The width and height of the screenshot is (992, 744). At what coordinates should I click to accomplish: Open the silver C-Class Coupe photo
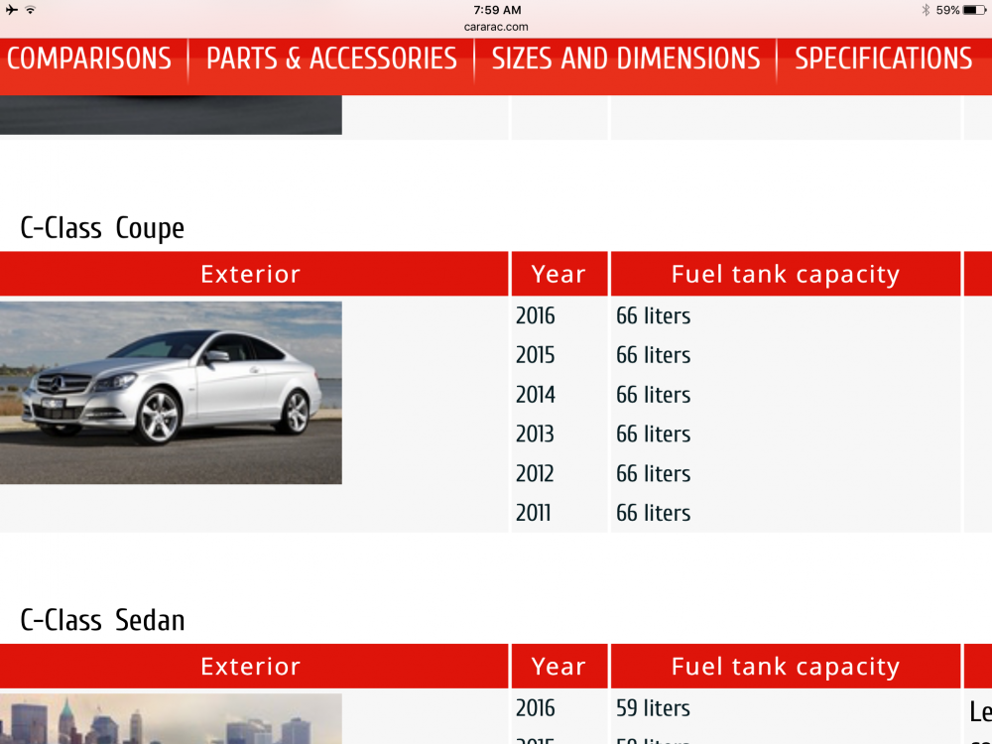[171, 393]
